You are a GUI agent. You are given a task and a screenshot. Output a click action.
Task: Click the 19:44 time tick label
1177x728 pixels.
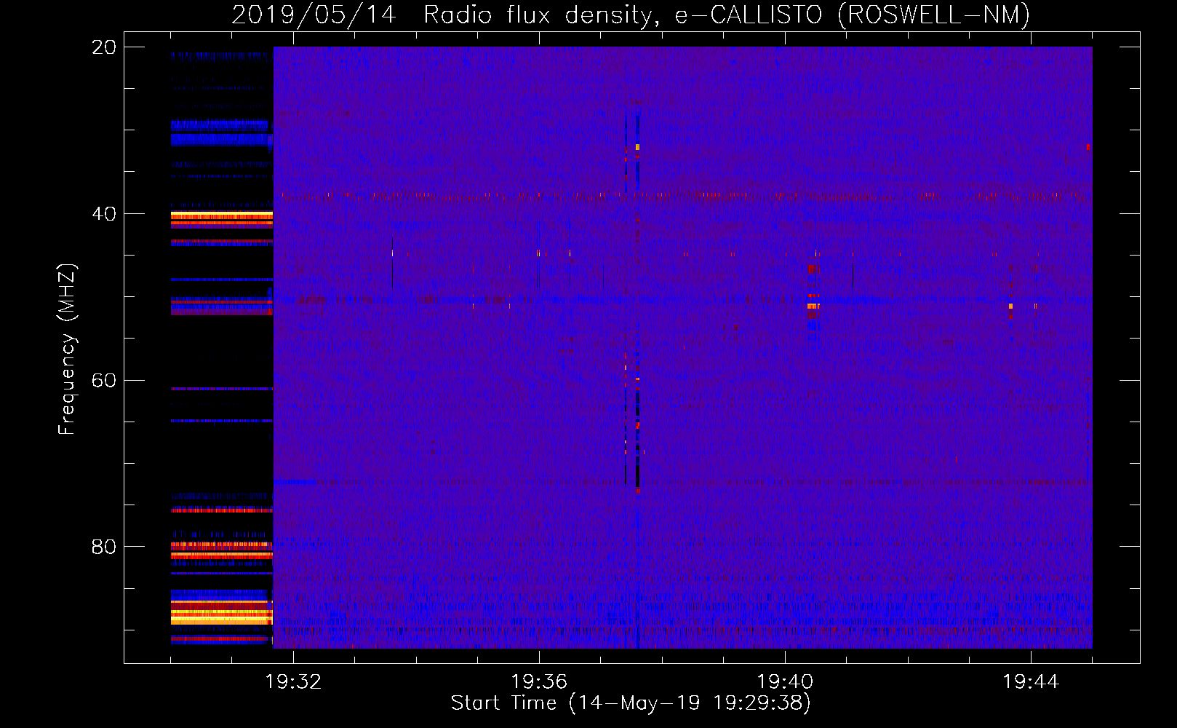click(x=1031, y=682)
